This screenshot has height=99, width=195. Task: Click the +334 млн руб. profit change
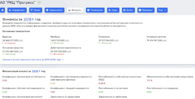pyautogui.click(x=57, y=43)
